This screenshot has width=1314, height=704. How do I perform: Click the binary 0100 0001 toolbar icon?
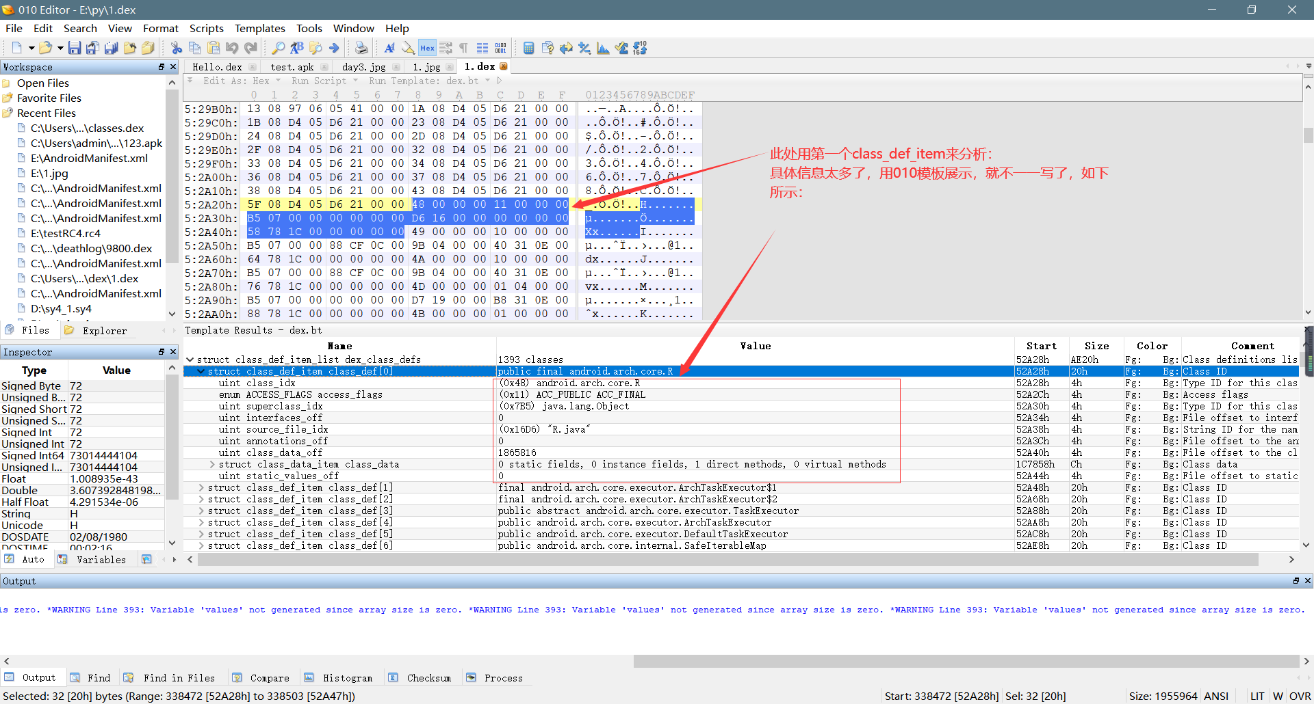click(501, 48)
